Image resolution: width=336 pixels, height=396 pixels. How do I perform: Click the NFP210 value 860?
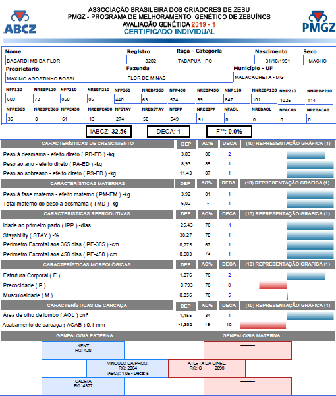pyautogui.click(x=65, y=99)
